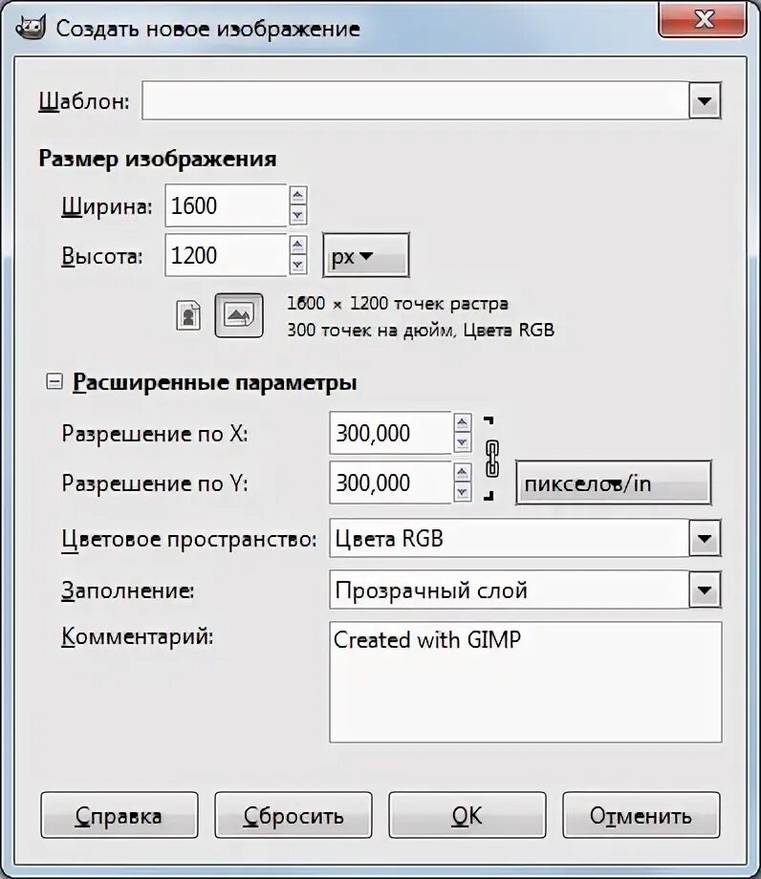Image resolution: width=761 pixels, height=879 pixels.
Task: Click the Отменить cancel button
Action: click(x=641, y=815)
